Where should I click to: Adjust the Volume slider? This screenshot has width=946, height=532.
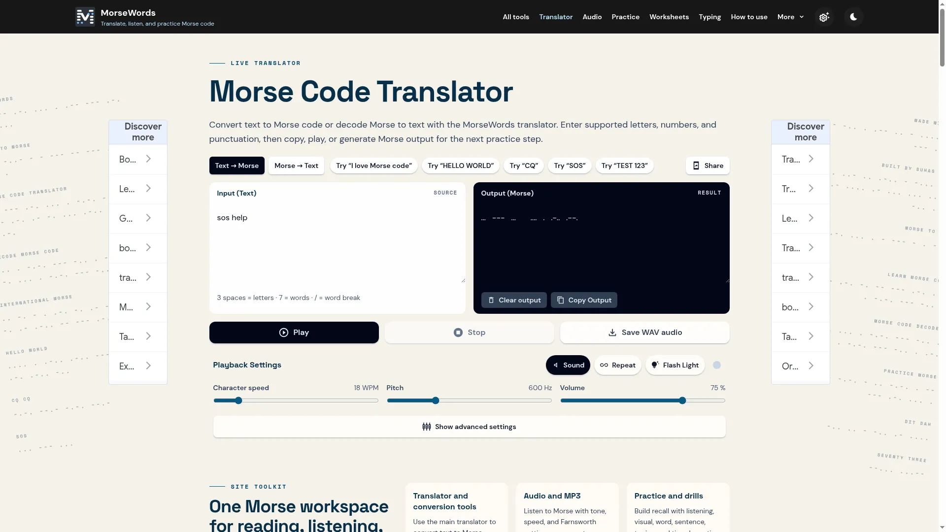coord(642,400)
